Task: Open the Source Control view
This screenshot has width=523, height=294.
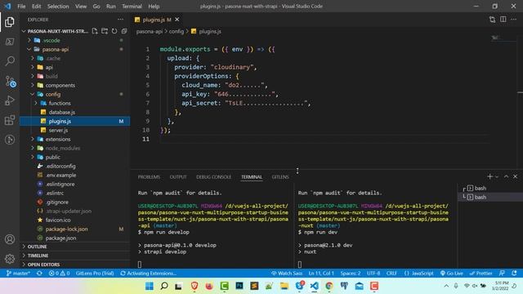Action: coord(11,82)
